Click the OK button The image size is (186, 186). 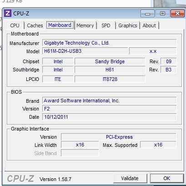tap(166, 178)
